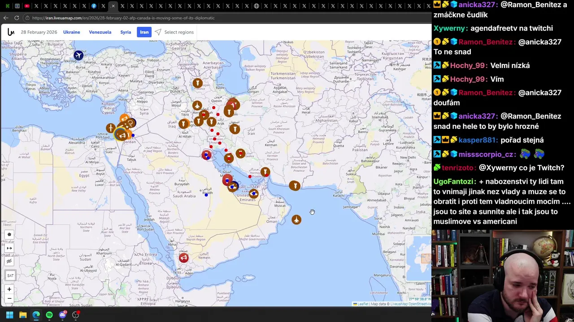Open the bomb marker near Isfahan
Viewport: 574px width, 322px height.
click(235, 129)
